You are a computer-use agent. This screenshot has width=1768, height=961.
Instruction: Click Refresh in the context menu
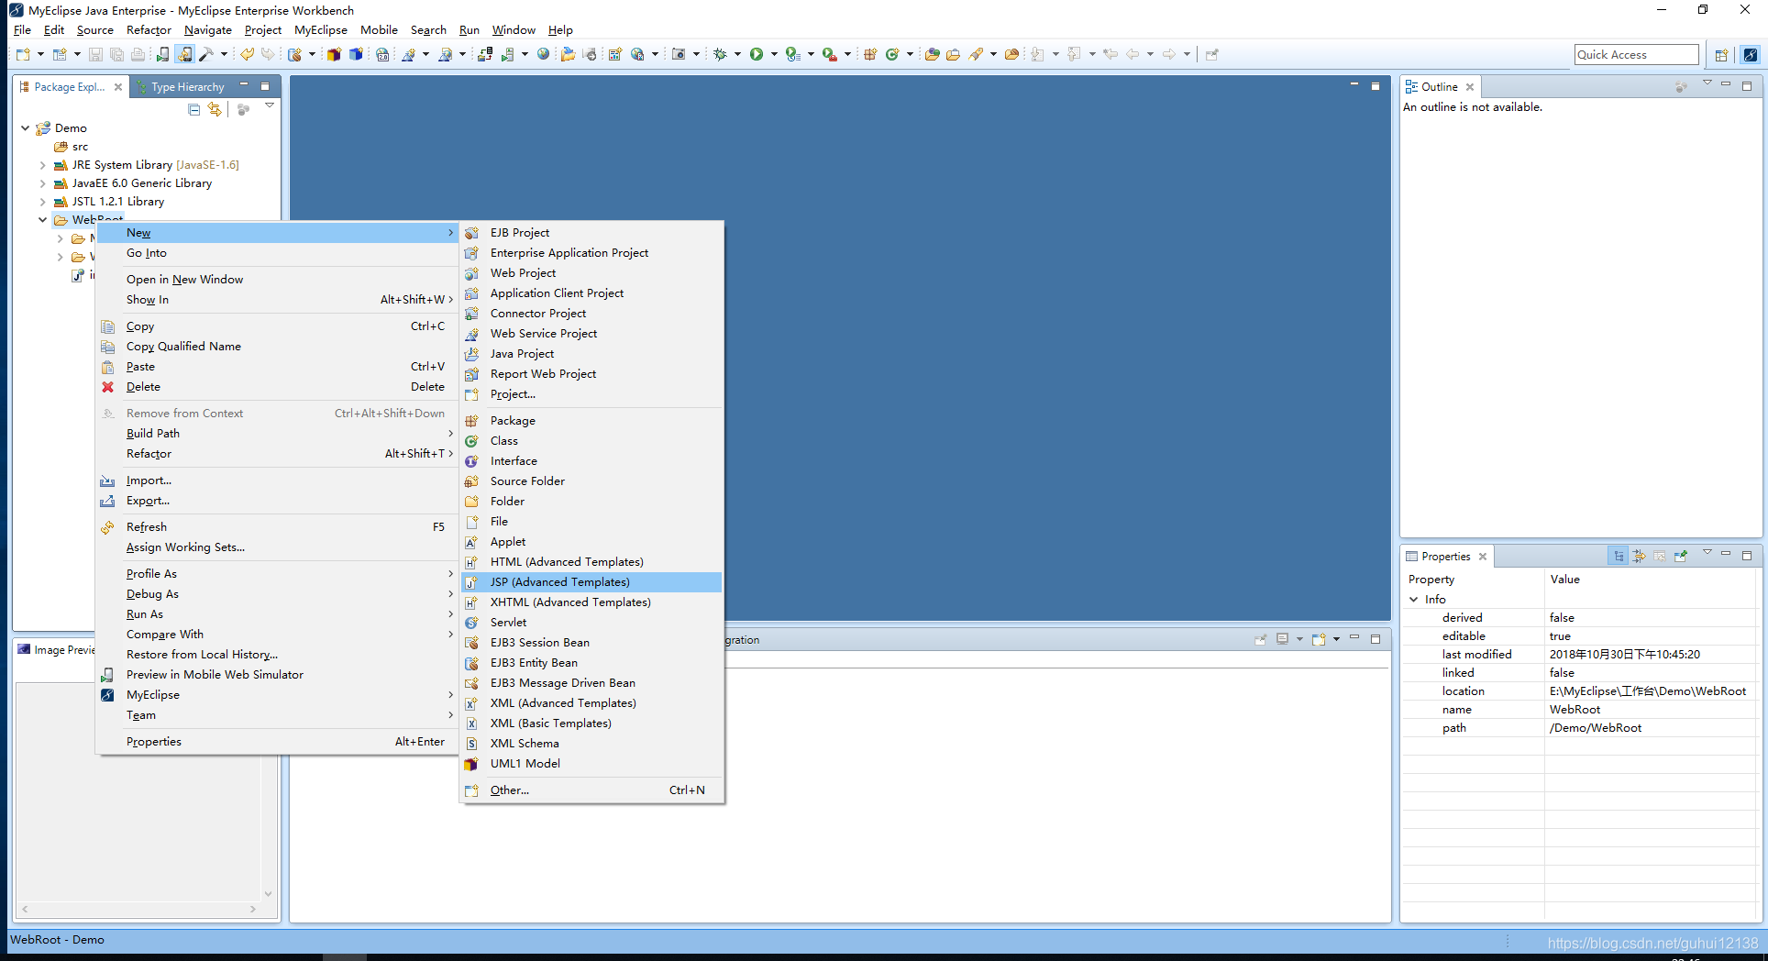click(277, 527)
